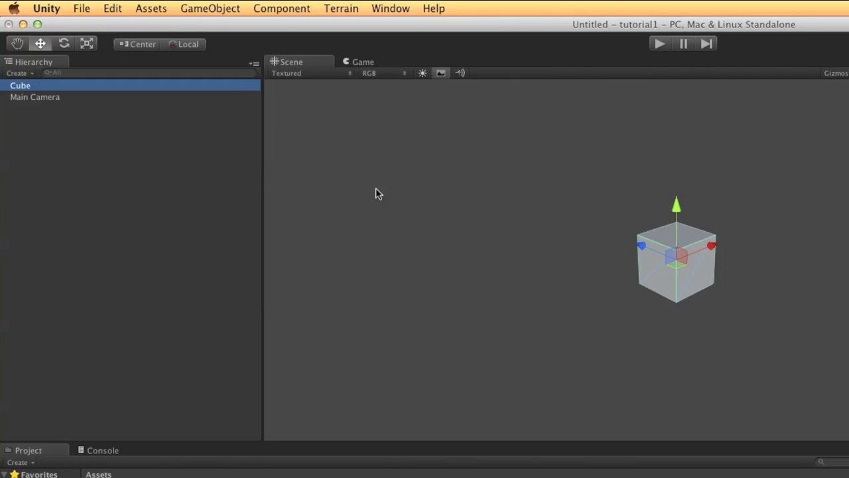849x478 pixels.
Task: Switch to the Game tab
Action: (x=358, y=62)
